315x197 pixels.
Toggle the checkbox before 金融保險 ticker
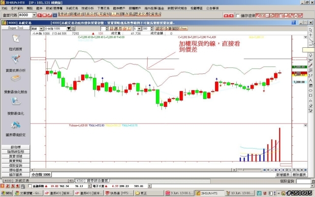(x=30, y=186)
